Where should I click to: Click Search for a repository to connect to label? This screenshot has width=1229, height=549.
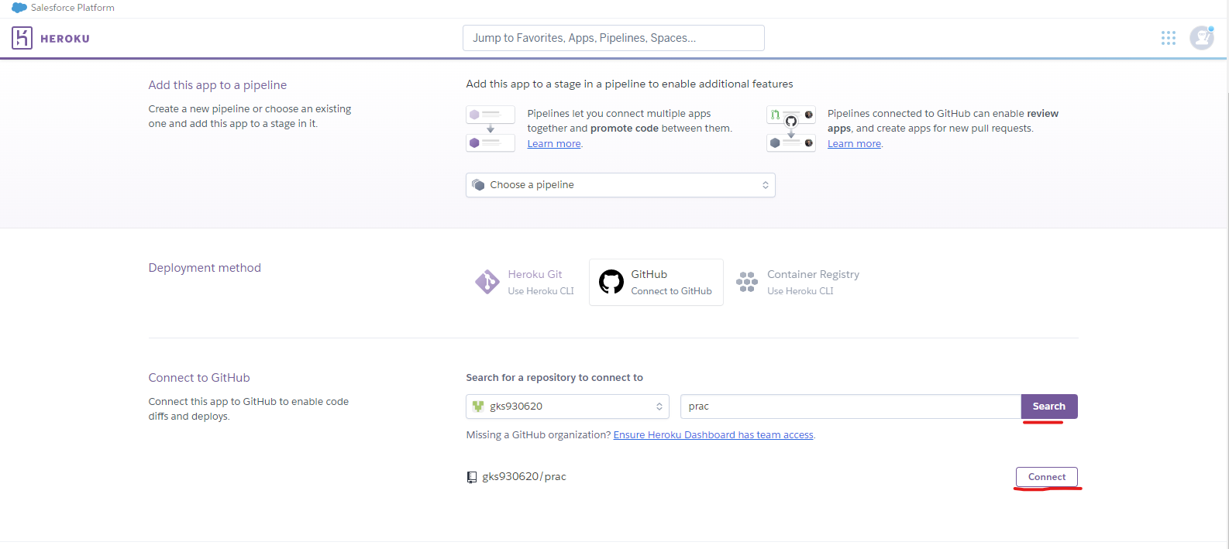pyautogui.click(x=555, y=378)
